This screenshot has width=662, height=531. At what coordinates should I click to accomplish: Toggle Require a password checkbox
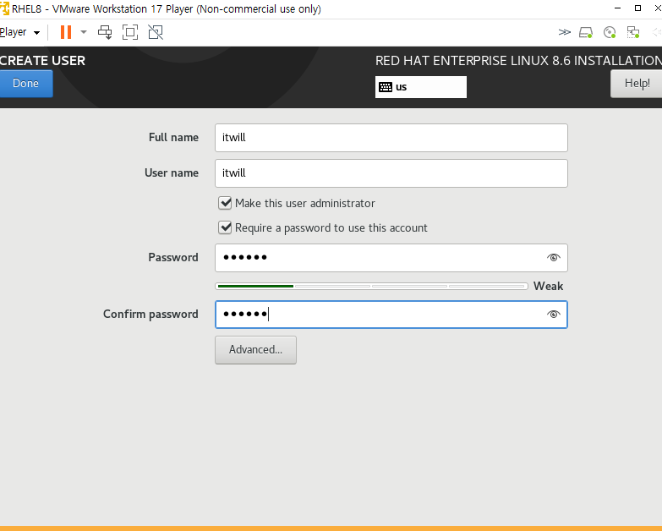pos(225,227)
